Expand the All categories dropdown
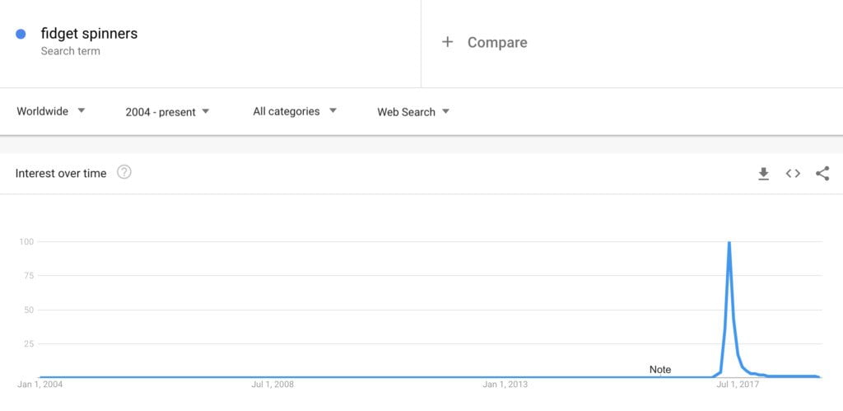 (x=295, y=111)
